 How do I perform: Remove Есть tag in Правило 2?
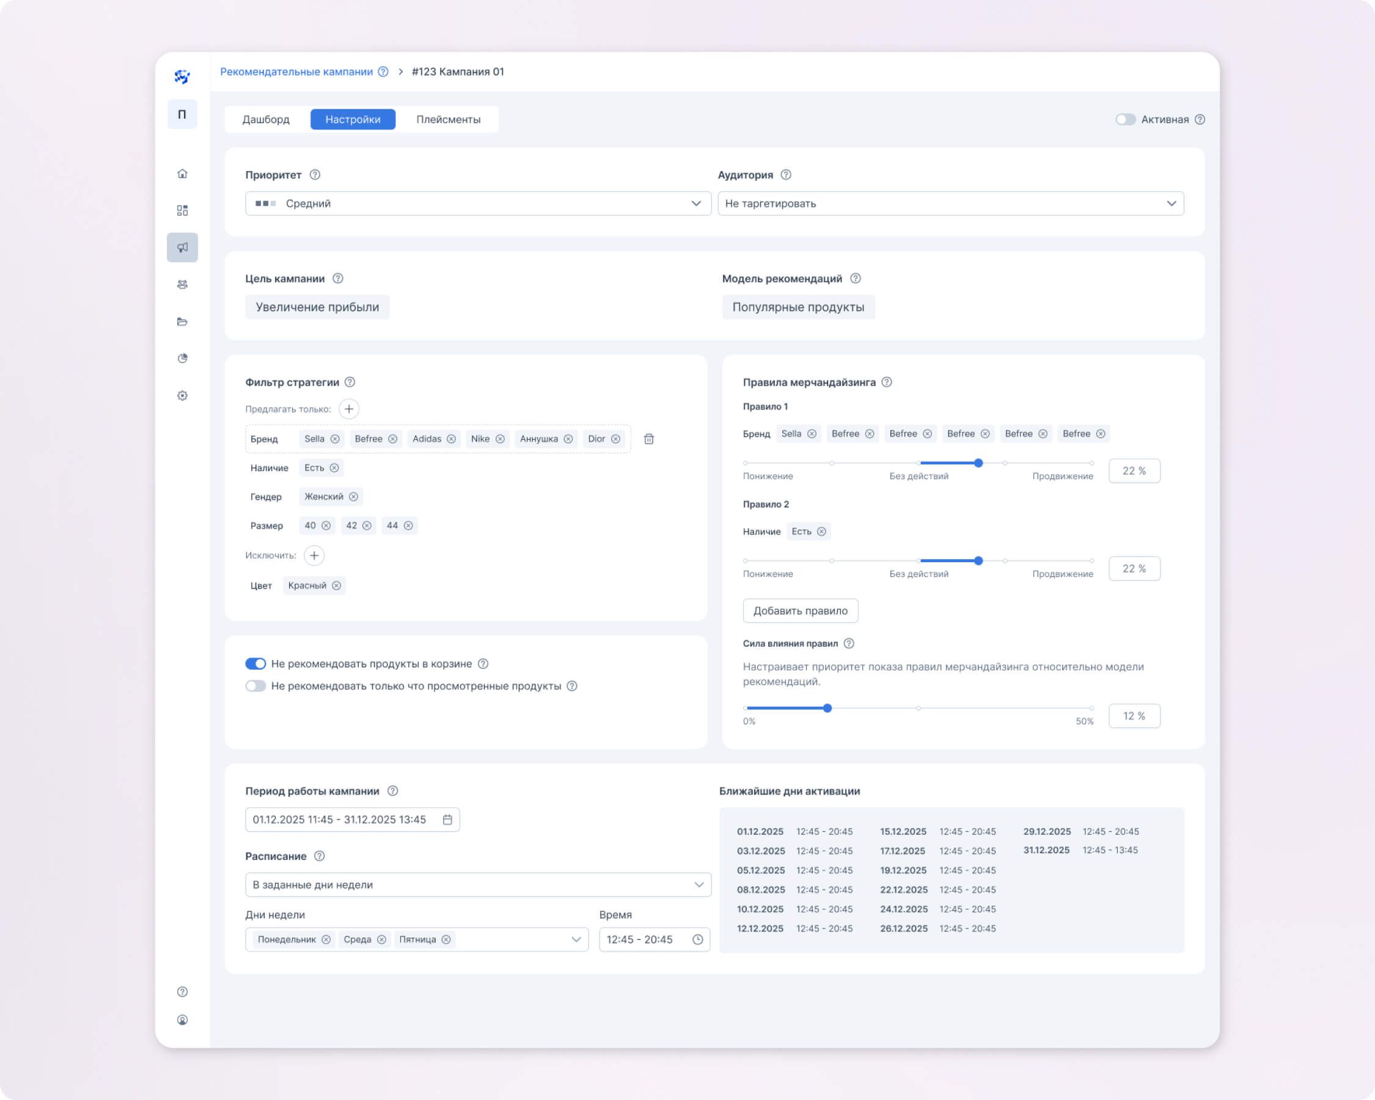[821, 531]
